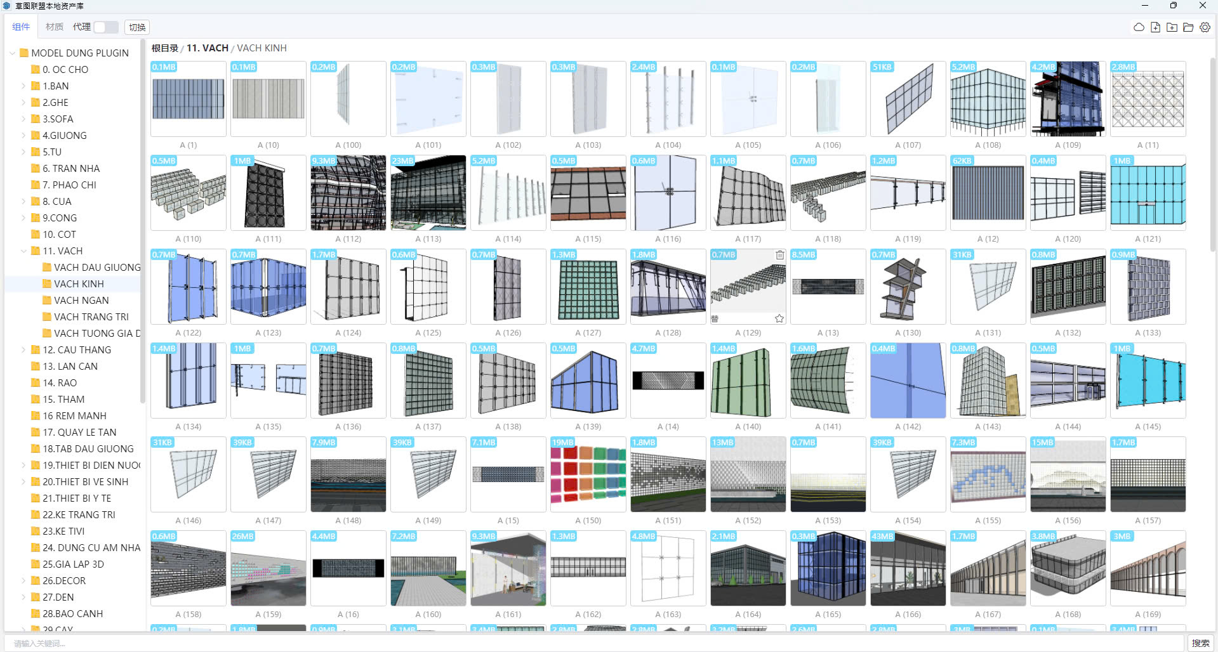Collapse the MODEL DUNG PLUGIN root node
The height and width of the screenshot is (652, 1218).
pyautogui.click(x=12, y=53)
